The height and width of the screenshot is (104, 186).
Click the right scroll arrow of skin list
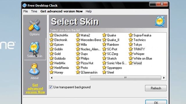(x=164, y=78)
